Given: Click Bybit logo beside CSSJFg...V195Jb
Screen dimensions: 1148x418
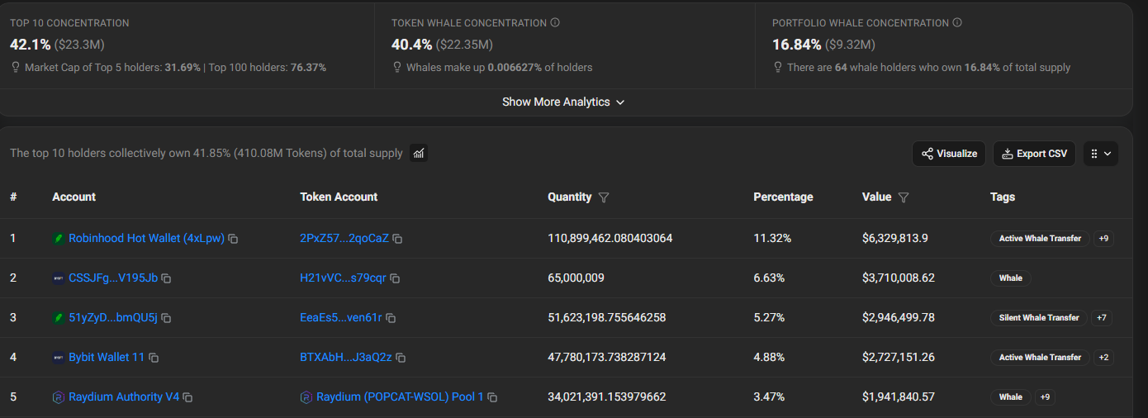Looking at the screenshot, I should tap(59, 278).
